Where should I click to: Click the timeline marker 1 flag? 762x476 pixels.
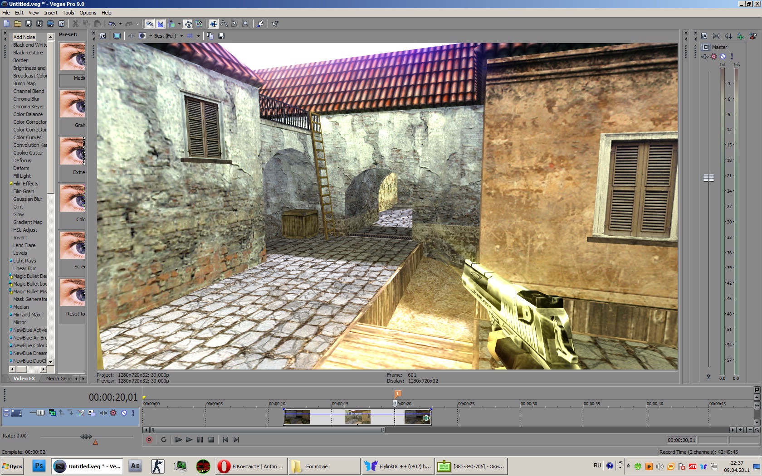398,393
